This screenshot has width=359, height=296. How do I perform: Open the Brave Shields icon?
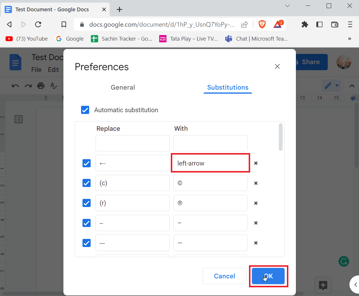pyautogui.click(x=262, y=24)
